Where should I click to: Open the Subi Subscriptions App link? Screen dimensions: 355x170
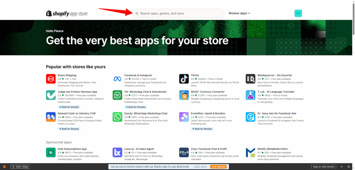click(72, 149)
